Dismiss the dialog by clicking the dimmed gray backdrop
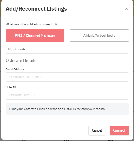The height and width of the screenshot is (141, 134). (1, 81)
